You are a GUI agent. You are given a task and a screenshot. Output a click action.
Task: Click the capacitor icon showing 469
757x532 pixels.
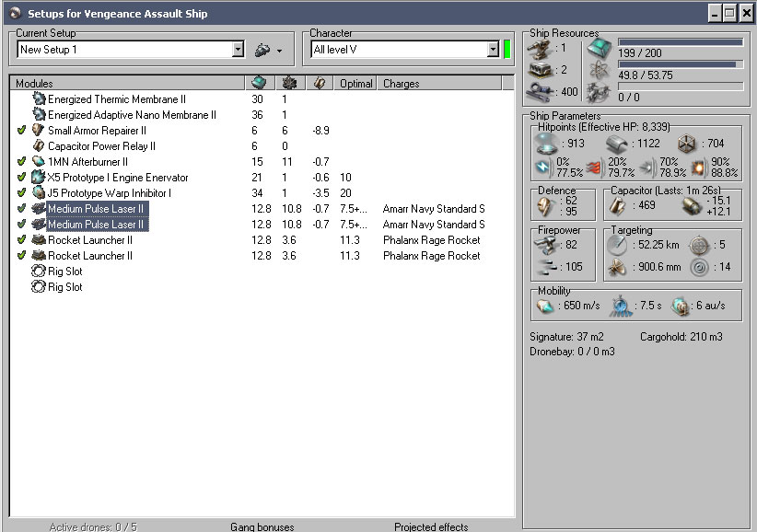pos(617,205)
